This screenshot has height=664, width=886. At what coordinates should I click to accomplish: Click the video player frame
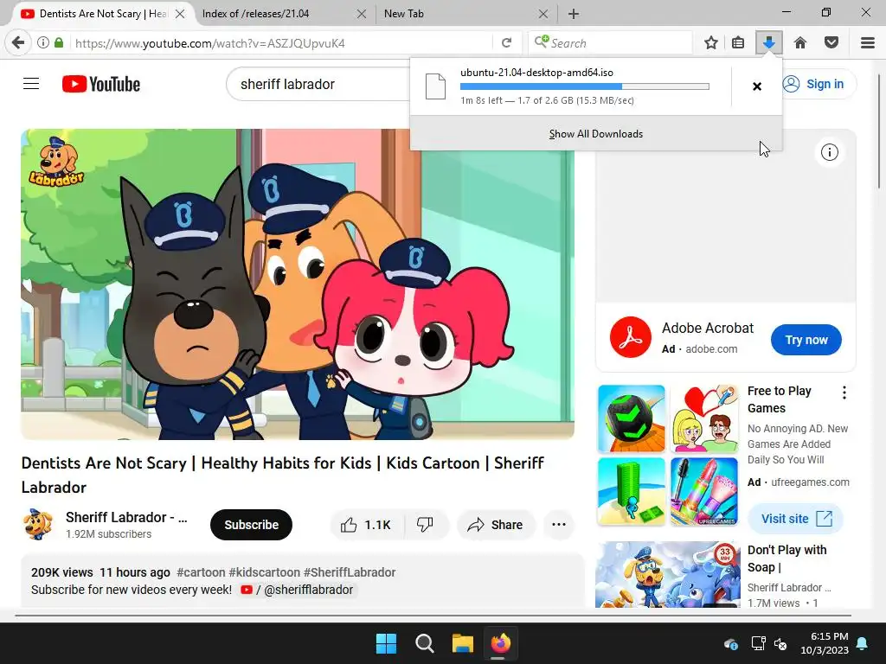coord(298,284)
